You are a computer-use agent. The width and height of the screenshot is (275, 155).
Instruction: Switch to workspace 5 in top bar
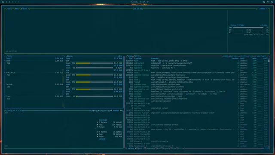18,2
